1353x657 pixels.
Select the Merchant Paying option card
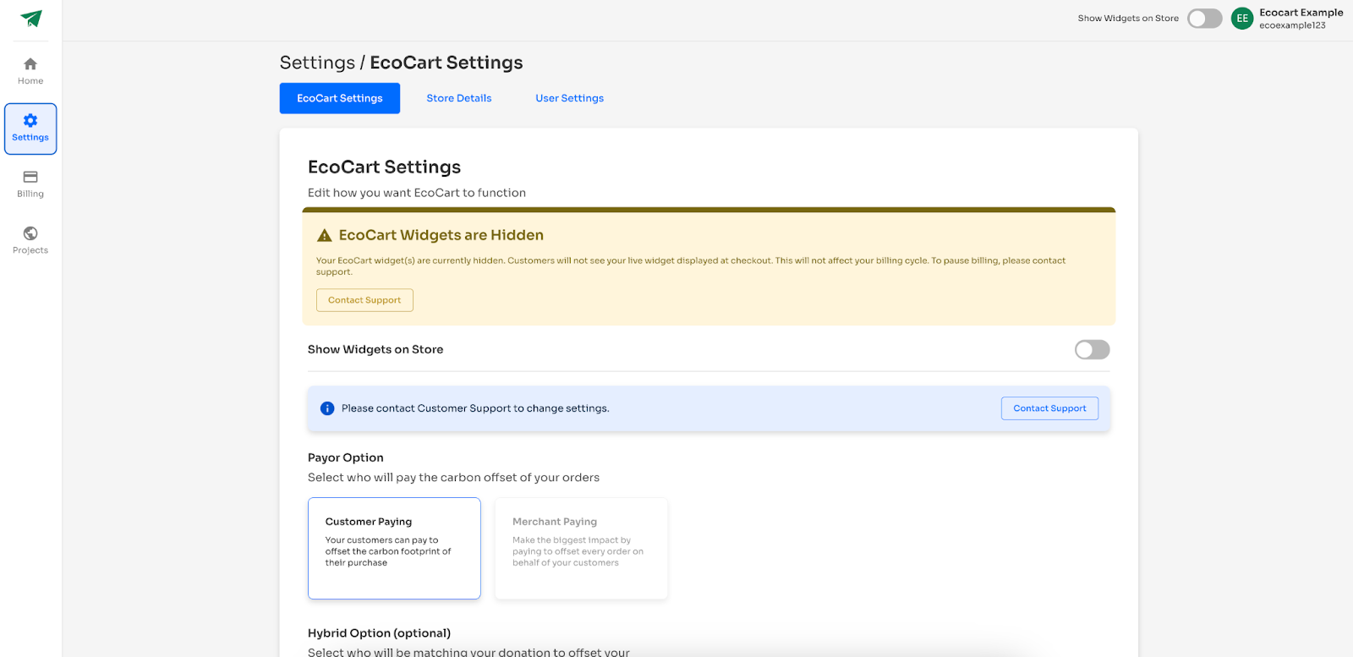[x=581, y=548]
